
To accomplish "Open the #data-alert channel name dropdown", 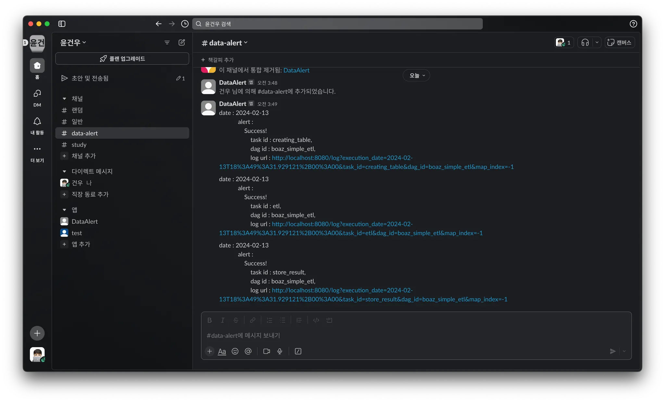I will (225, 43).
